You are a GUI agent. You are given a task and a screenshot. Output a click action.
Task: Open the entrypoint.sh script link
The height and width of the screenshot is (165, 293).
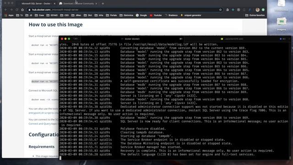tap(43, 113)
